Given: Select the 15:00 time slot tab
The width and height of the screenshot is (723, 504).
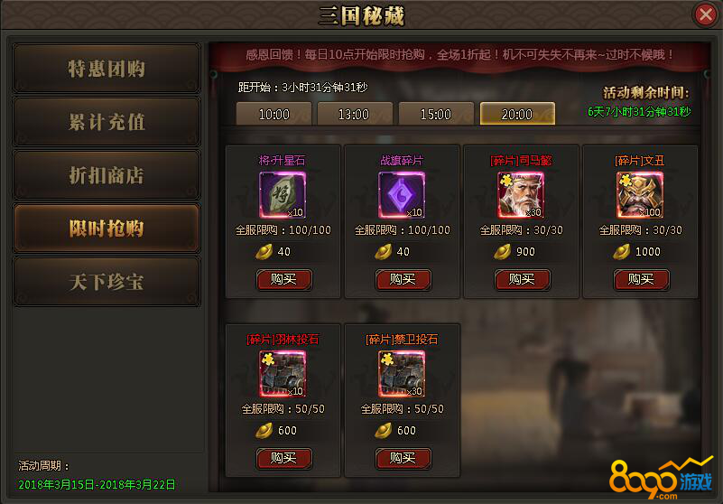Looking at the screenshot, I should [x=436, y=114].
